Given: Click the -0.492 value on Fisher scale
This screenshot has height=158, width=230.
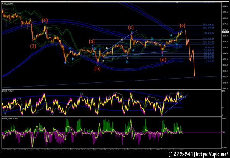Looking at the screenshot, I should click(x=224, y=147).
